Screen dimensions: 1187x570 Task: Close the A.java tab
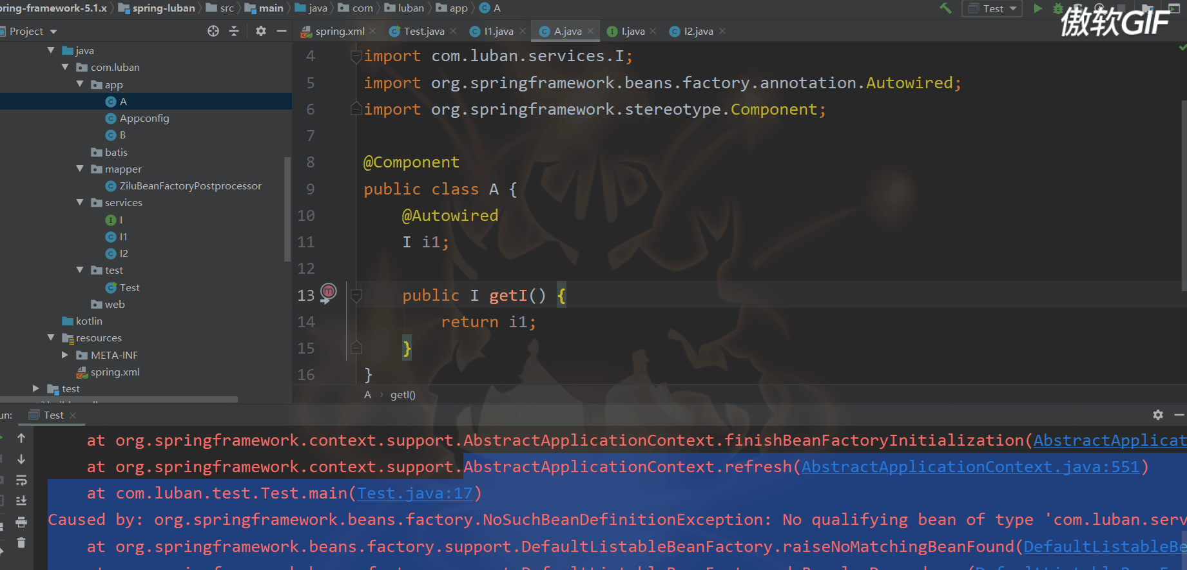click(x=590, y=31)
